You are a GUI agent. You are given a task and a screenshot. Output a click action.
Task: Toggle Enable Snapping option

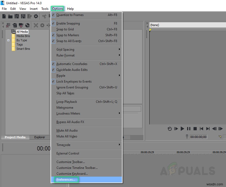pyautogui.click(x=87, y=23)
